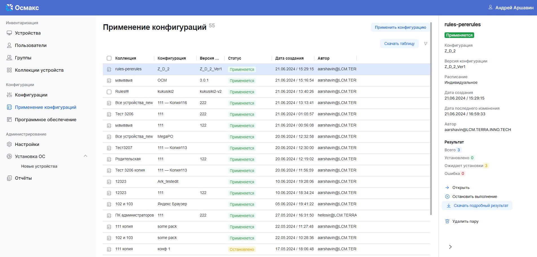
Task: Open the user profile icon
Action: [x=490, y=7]
